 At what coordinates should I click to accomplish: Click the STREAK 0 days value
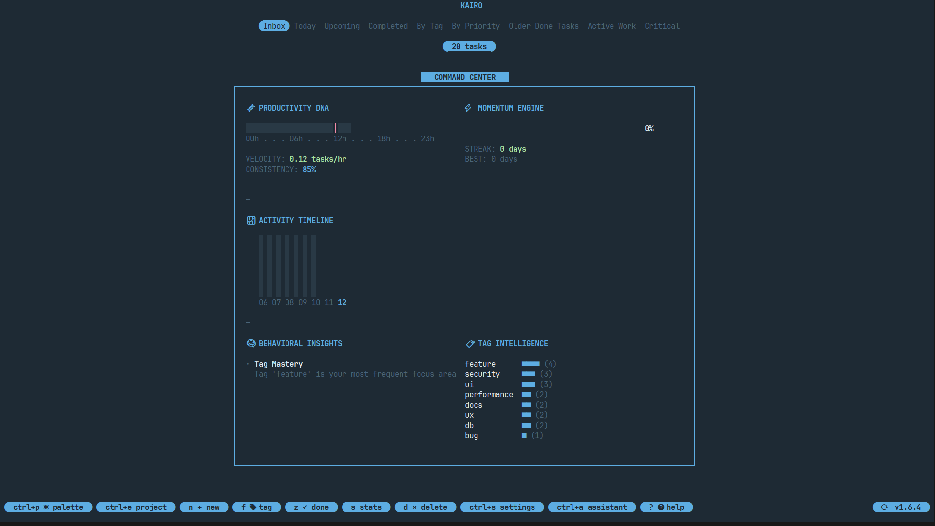click(513, 149)
